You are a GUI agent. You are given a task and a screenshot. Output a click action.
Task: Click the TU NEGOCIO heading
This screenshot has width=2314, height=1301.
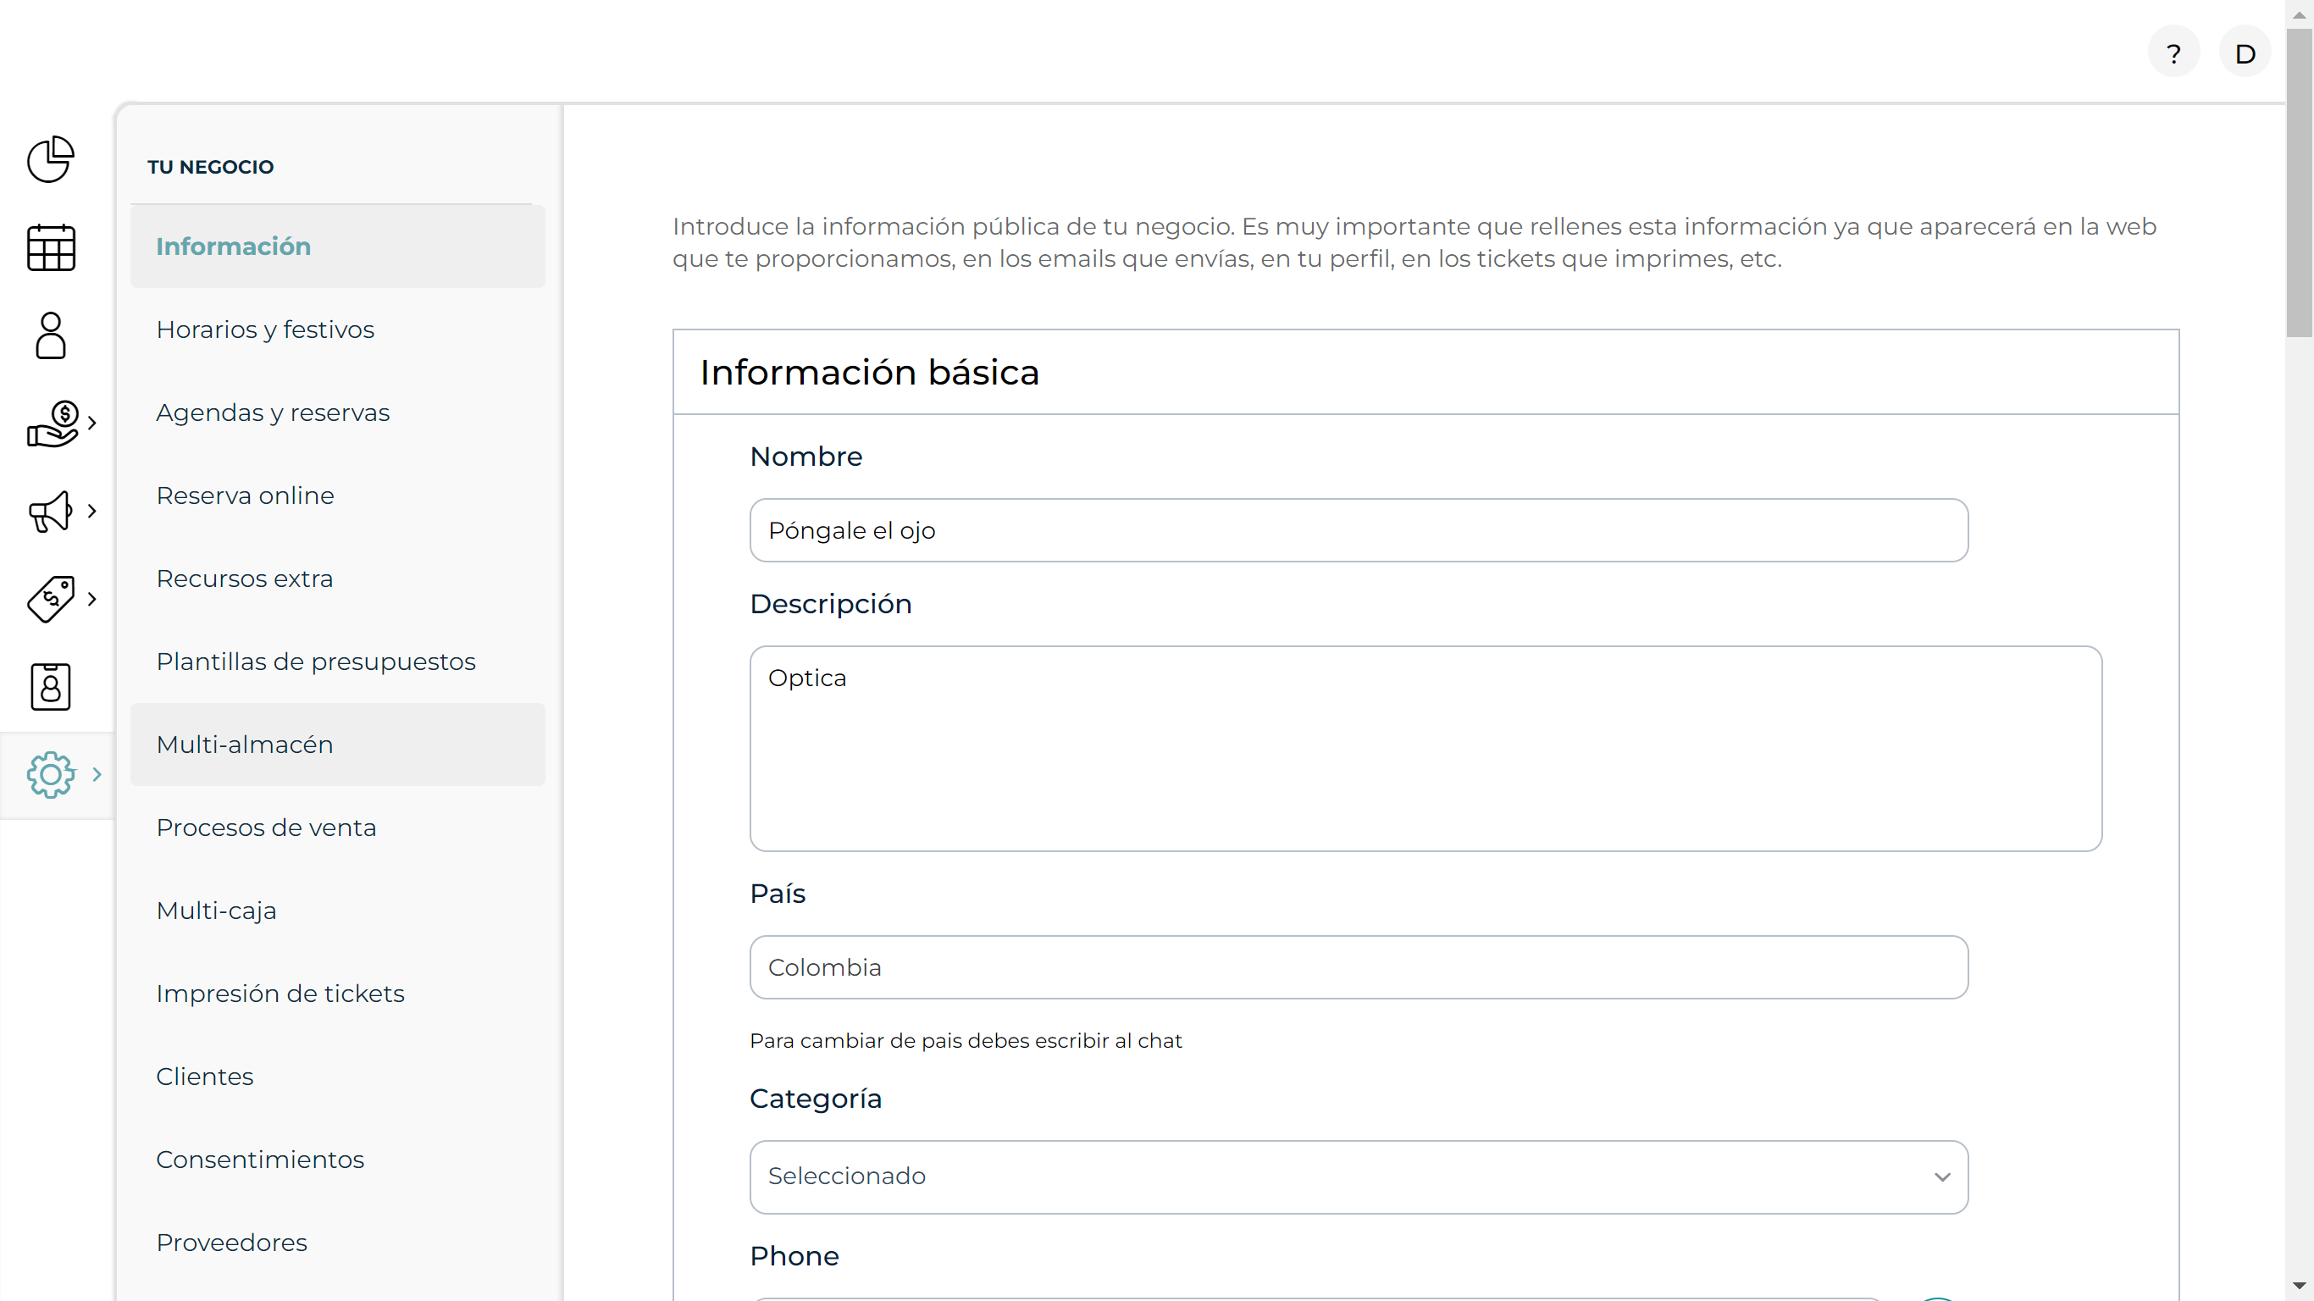click(x=210, y=167)
